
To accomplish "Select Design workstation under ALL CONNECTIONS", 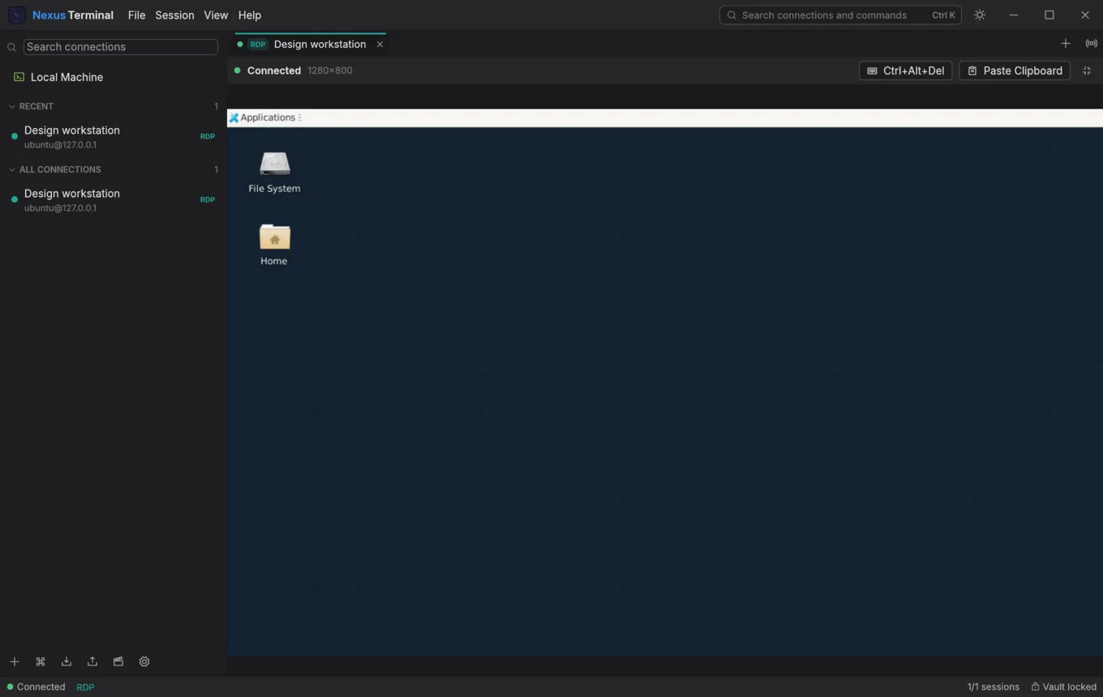I will (x=114, y=200).
